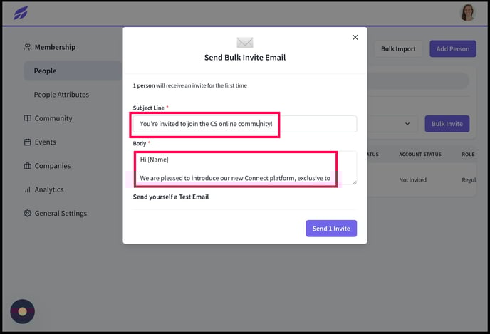This screenshot has height=334, width=490.
Task: Click into the Body text area
Action: tap(245, 168)
